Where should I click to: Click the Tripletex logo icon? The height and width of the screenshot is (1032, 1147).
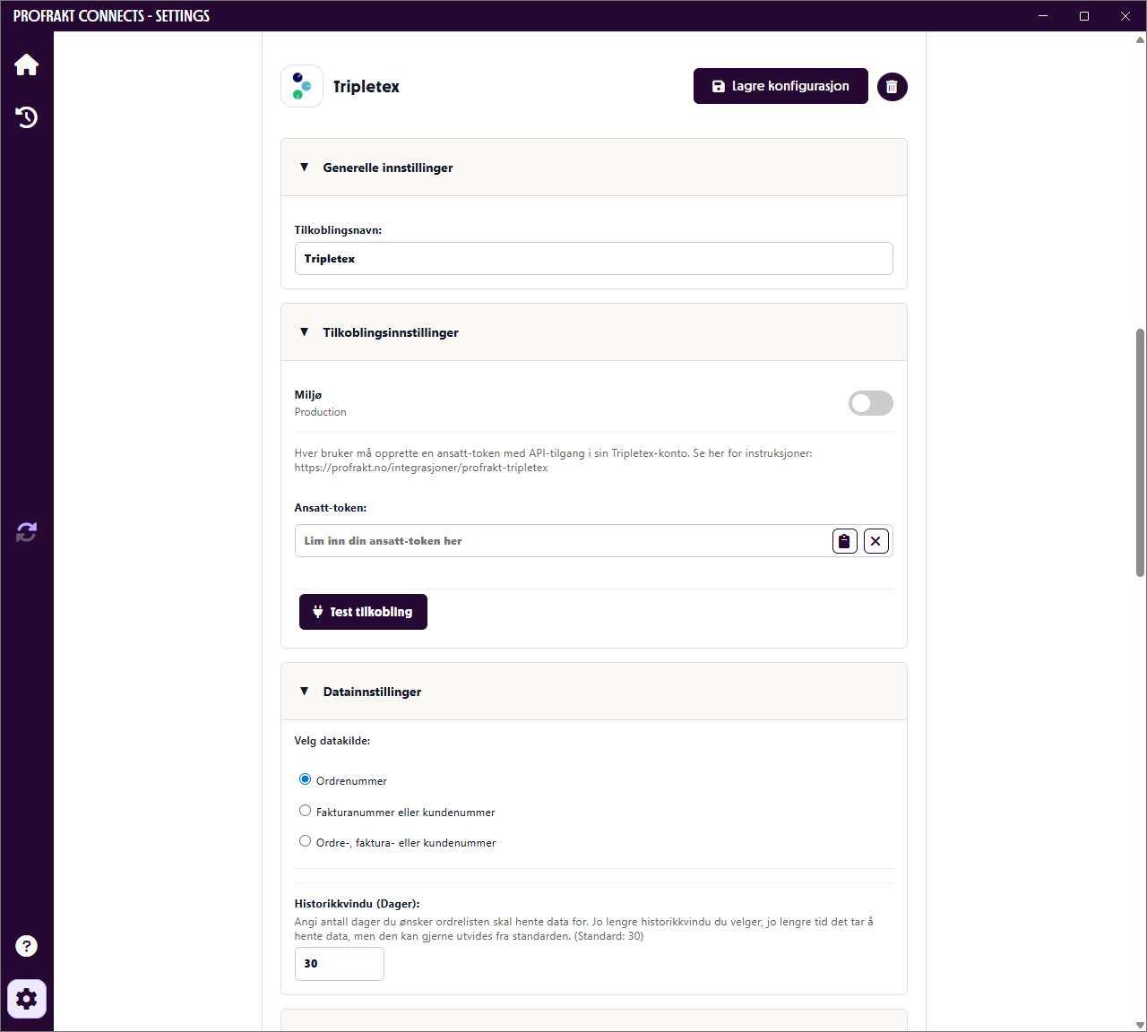[x=302, y=86]
